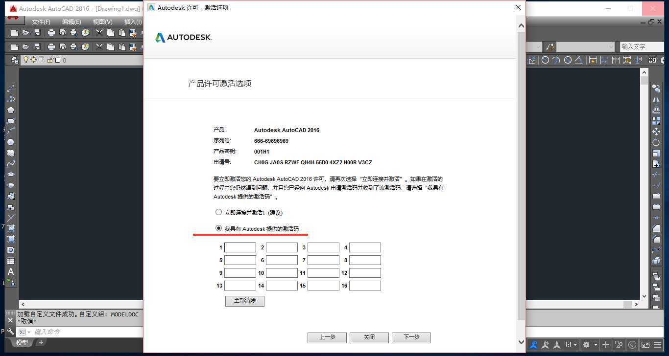Select the Circle draw tool
The width and height of the screenshot is (669, 356).
11,142
